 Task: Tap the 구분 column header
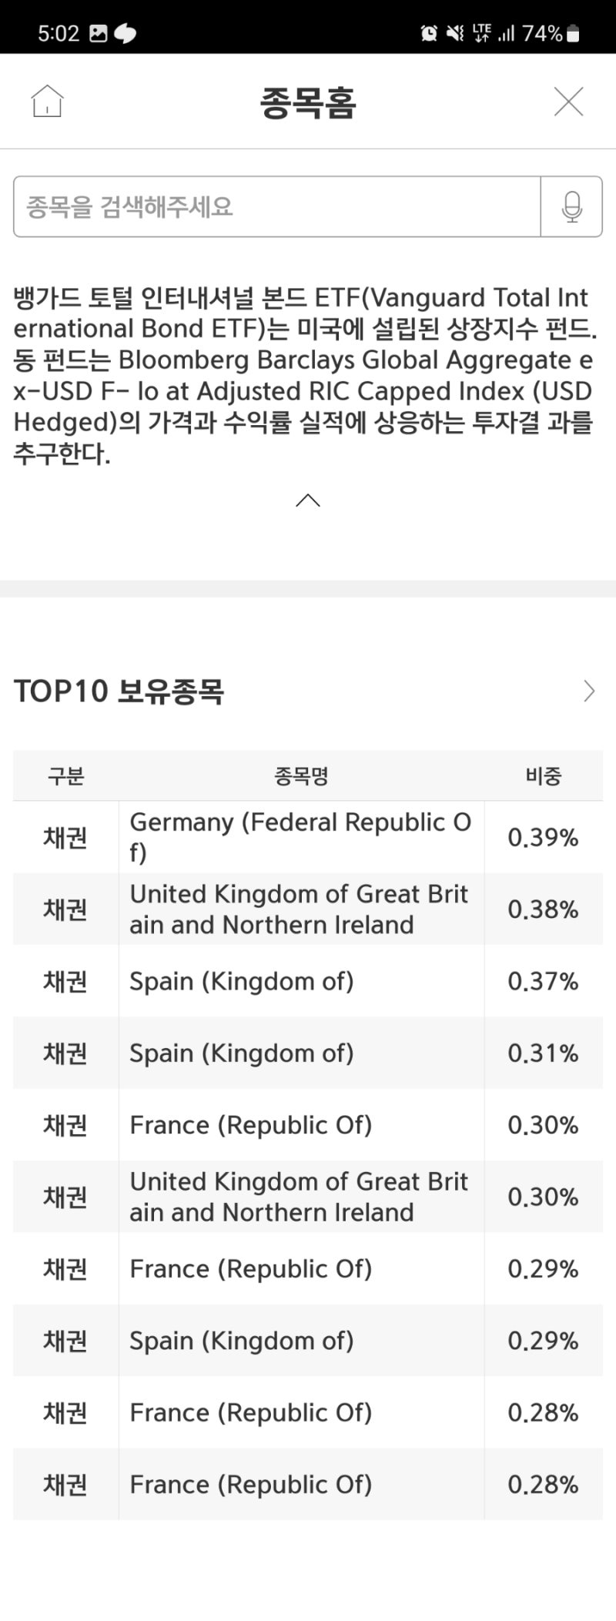click(65, 775)
